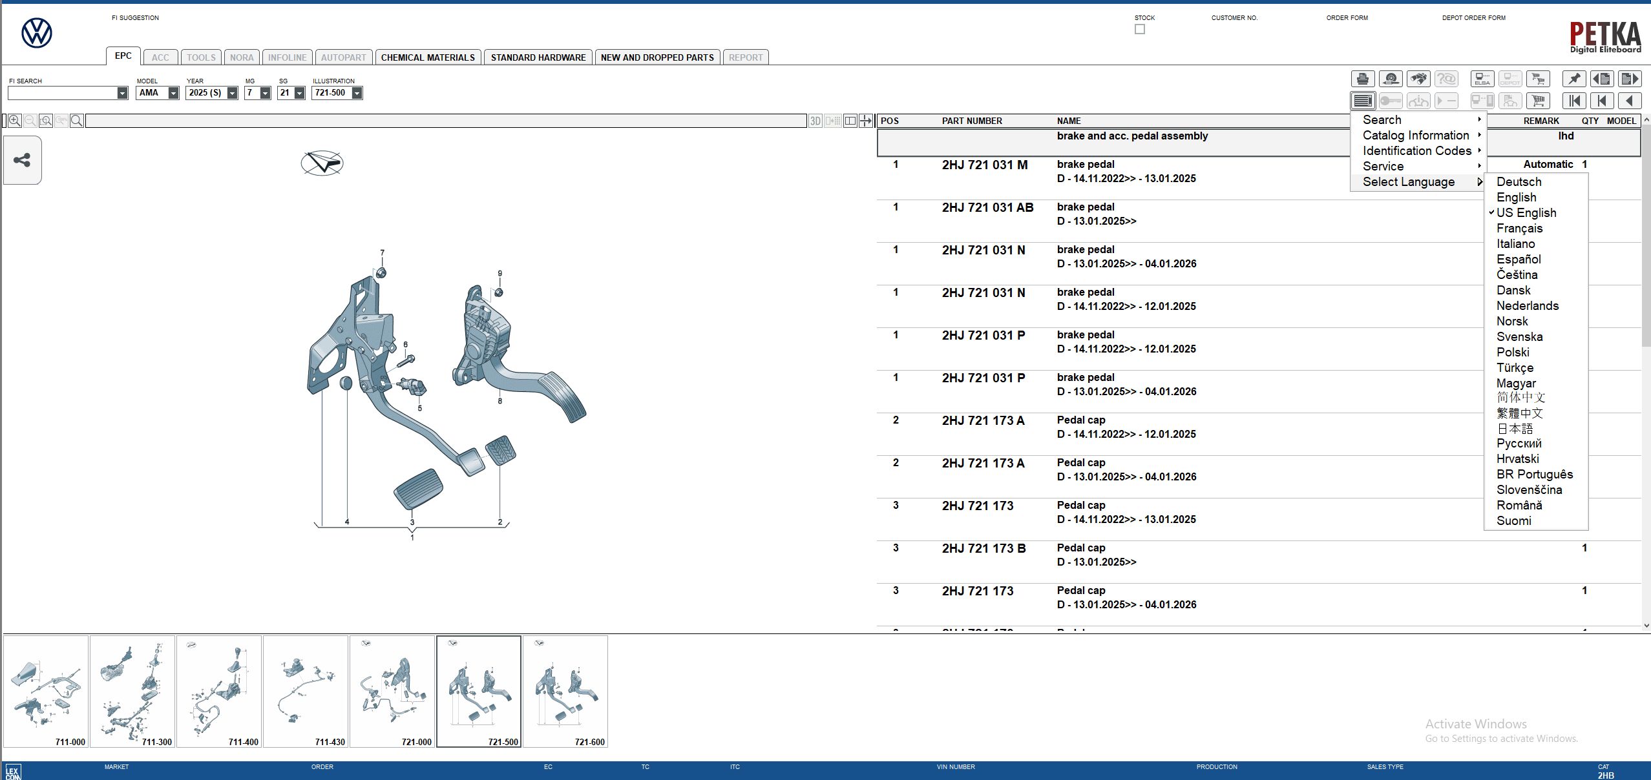Select the English language option
The image size is (1651, 780).
pyautogui.click(x=1515, y=197)
